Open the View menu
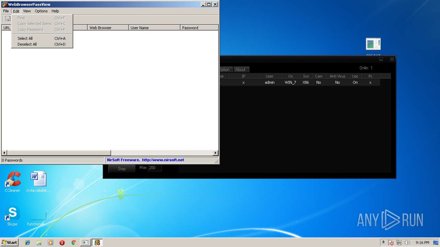This screenshot has height=247, width=440. point(27,11)
